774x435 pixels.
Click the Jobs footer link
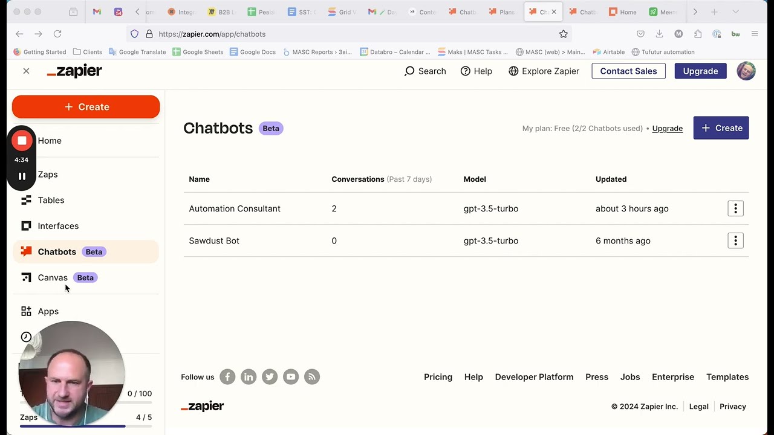(x=630, y=377)
